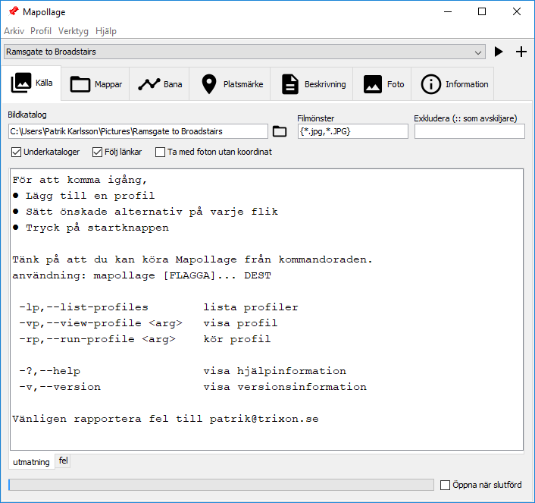The height and width of the screenshot is (503, 535).
Task: Open the Profil menu
Action: 41,31
